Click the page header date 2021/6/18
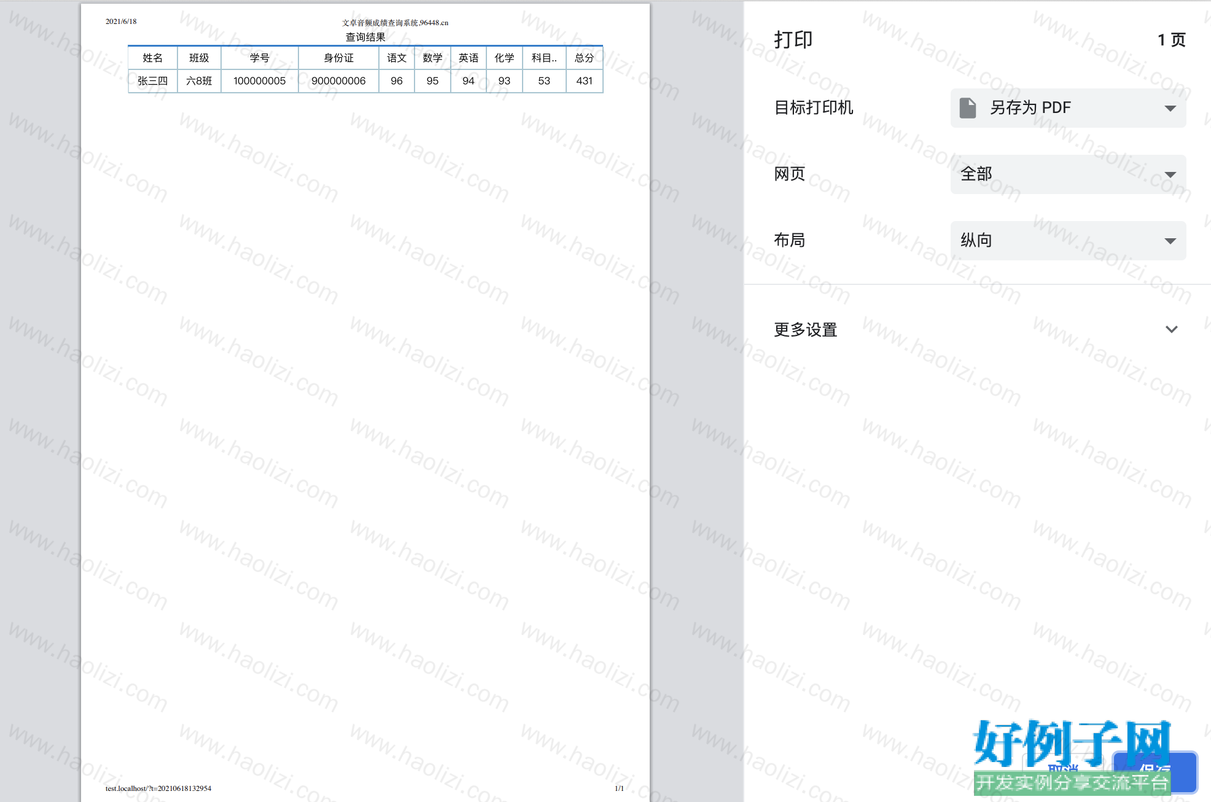 (121, 21)
